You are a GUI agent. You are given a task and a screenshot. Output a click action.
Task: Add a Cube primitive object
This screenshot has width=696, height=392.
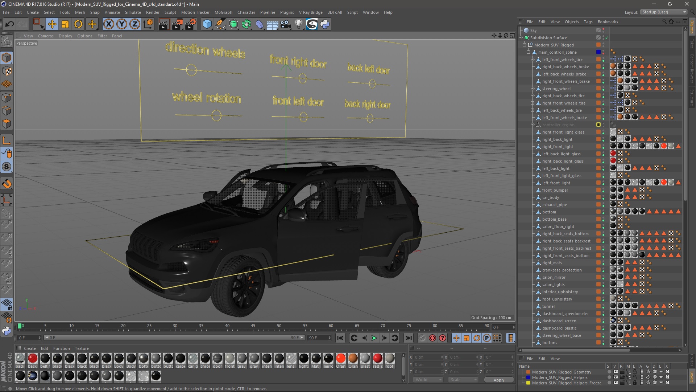(x=207, y=24)
